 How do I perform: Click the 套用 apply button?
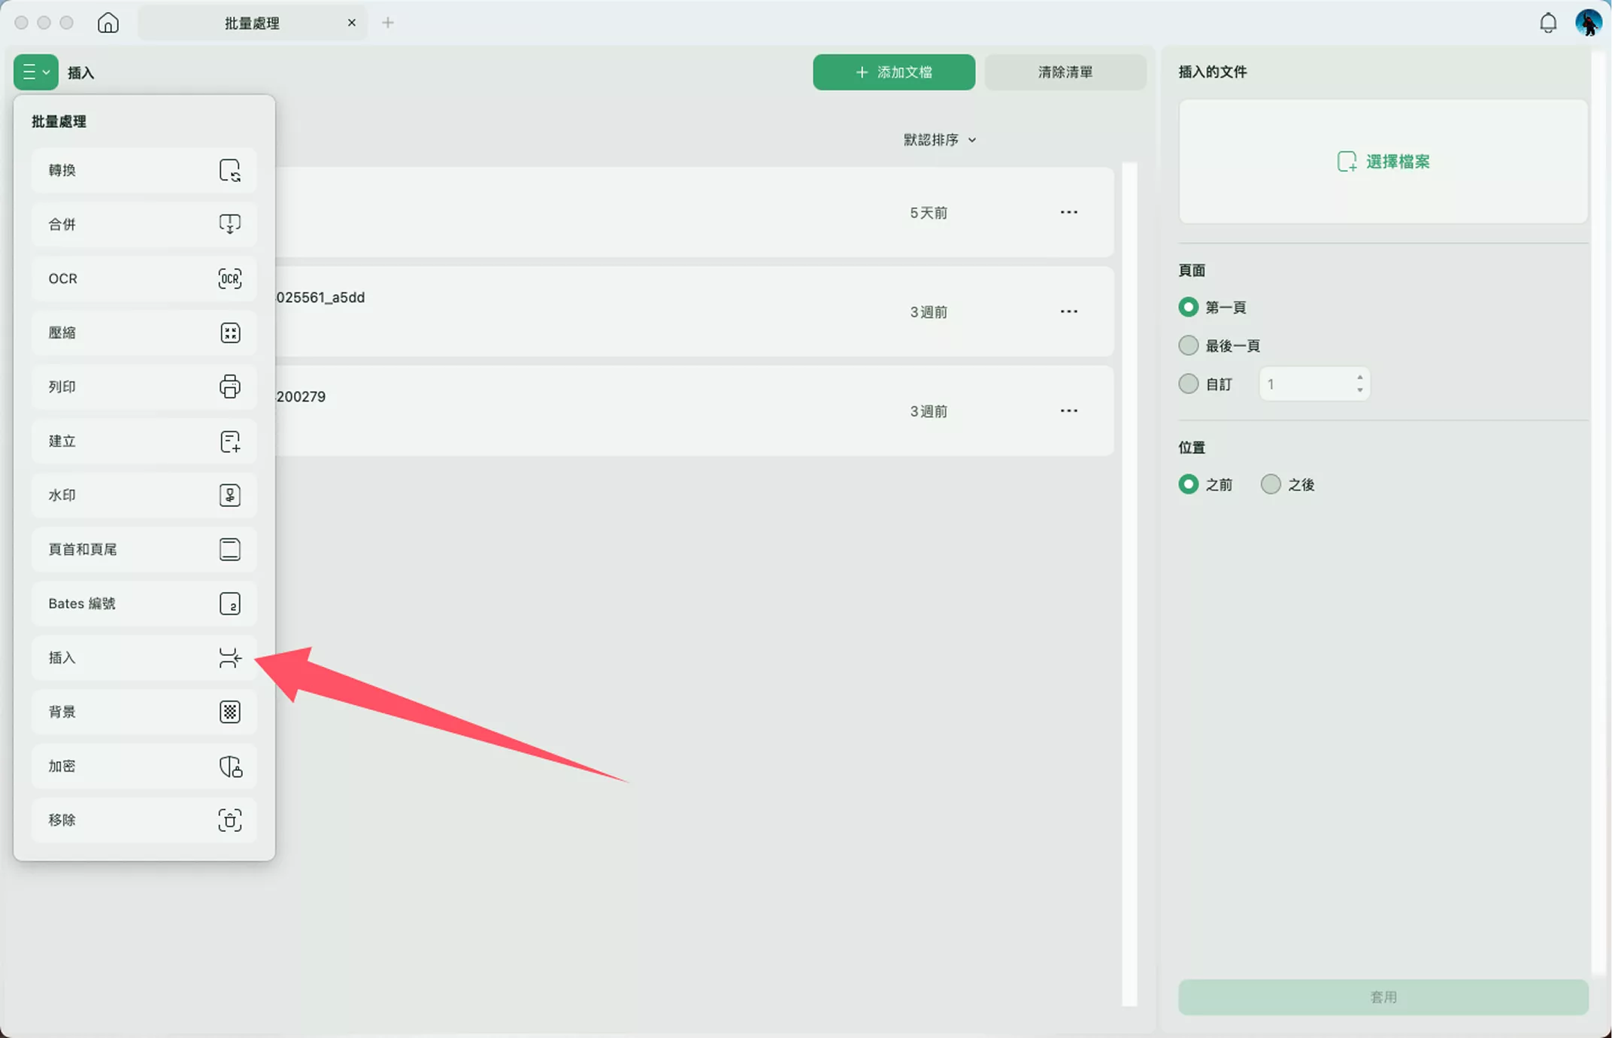tap(1383, 997)
